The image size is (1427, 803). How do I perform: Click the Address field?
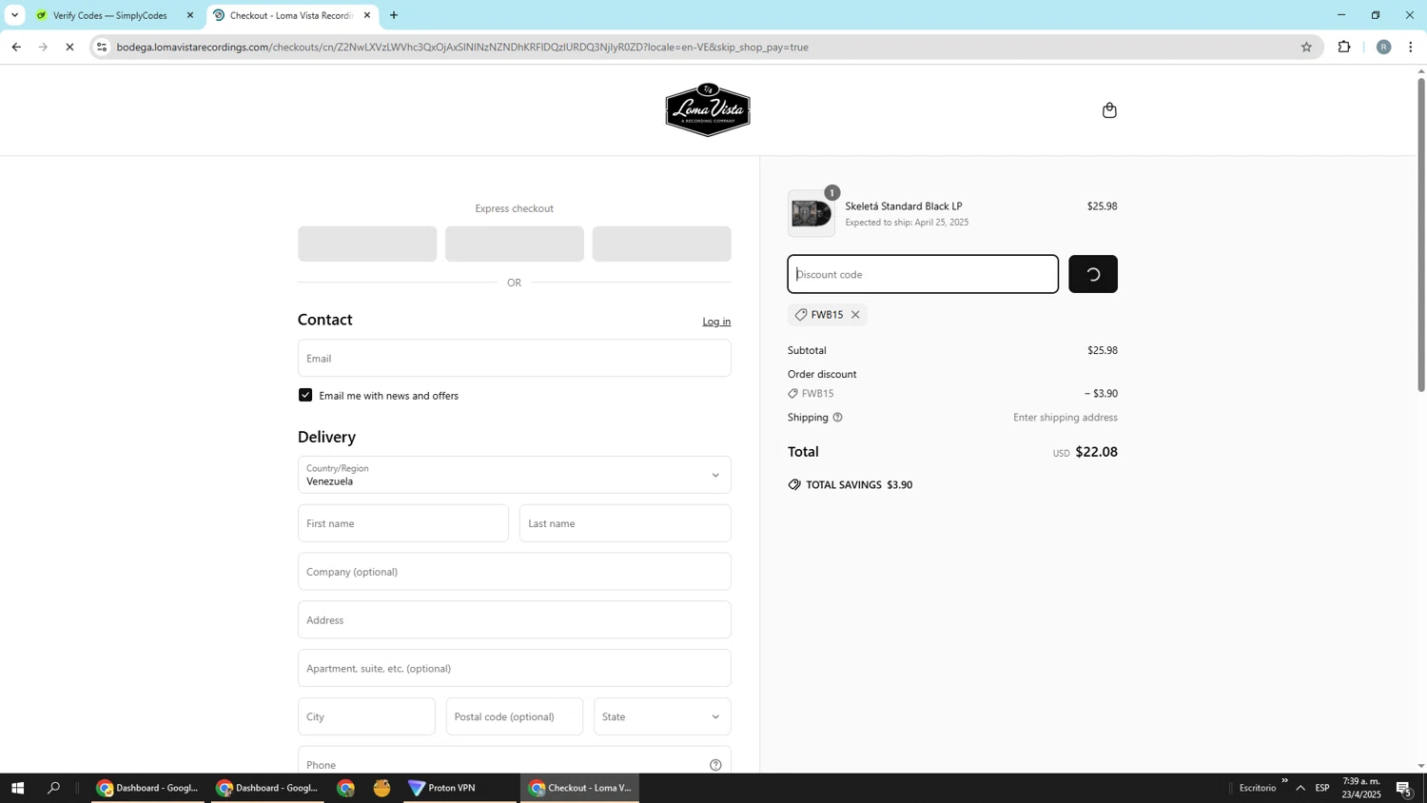click(x=514, y=619)
